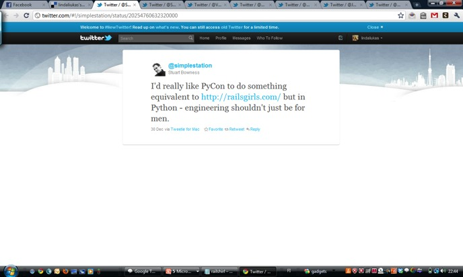Click the Tweetie for Mac link
Viewport: 463px width, 277px height.
pyautogui.click(x=185, y=129)
